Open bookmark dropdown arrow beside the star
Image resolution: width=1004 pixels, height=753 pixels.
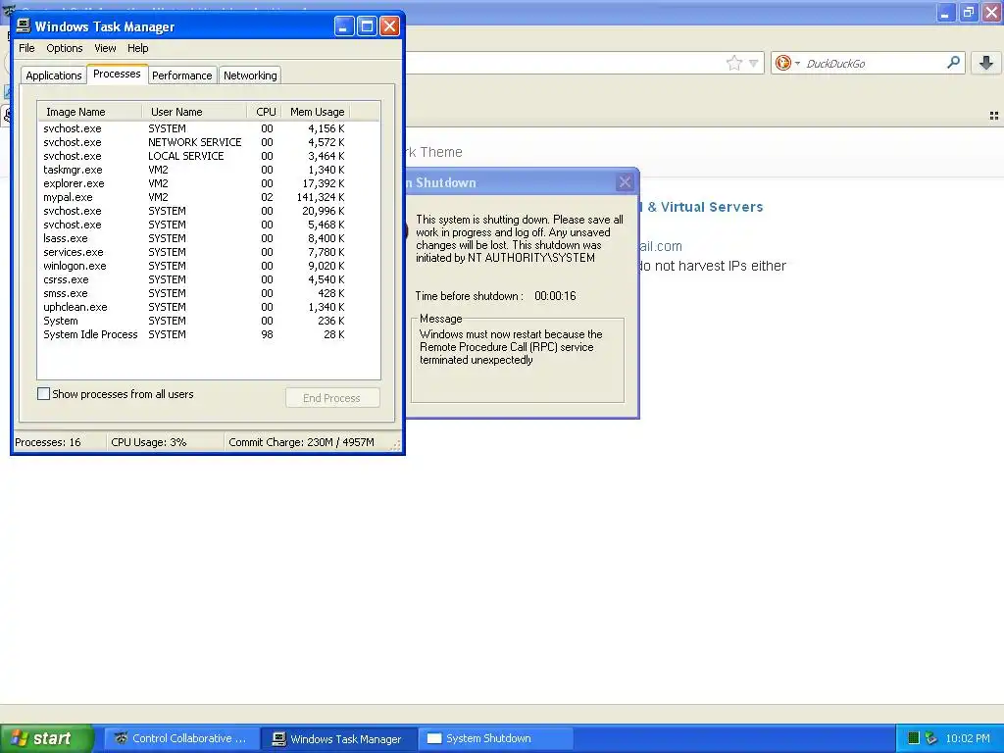[754, 63]
